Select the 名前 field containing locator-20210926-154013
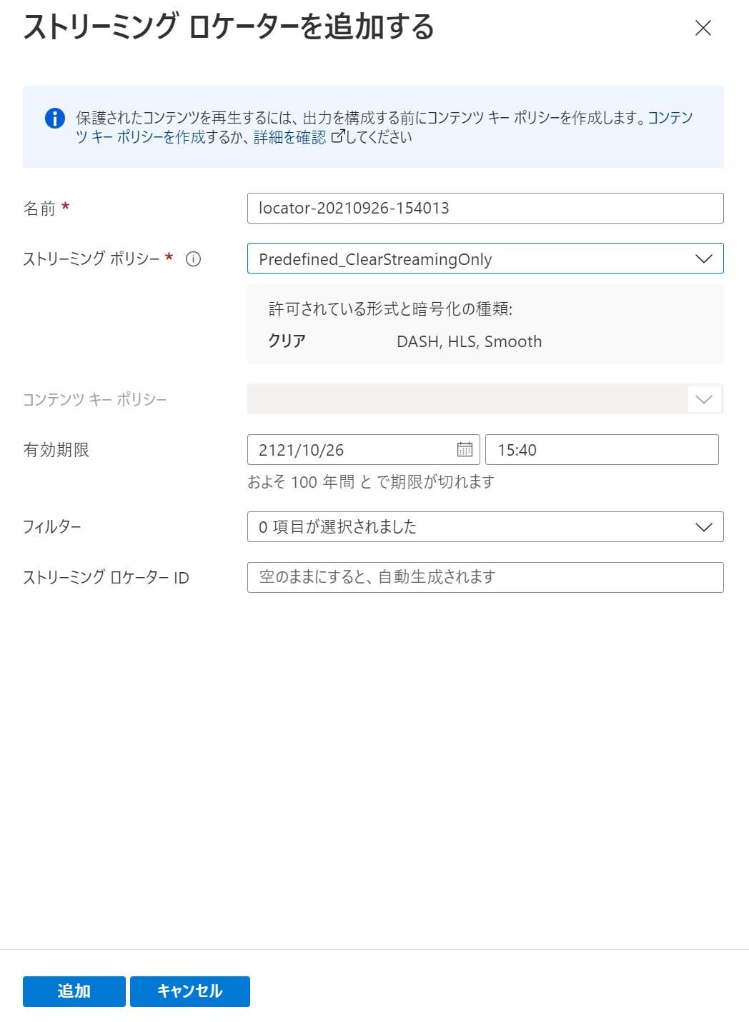The image size is (749, 1022). (x=485, y=209)
